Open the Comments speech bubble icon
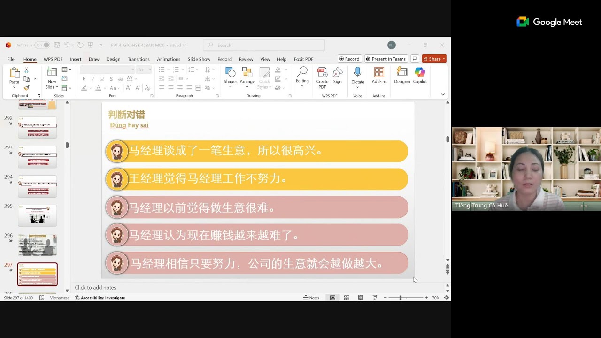The width and height of the screenshot is (601, 338). [x=415, y=59]
